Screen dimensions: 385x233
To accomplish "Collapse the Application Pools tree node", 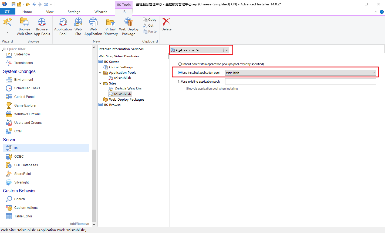I will coord(100,73).
